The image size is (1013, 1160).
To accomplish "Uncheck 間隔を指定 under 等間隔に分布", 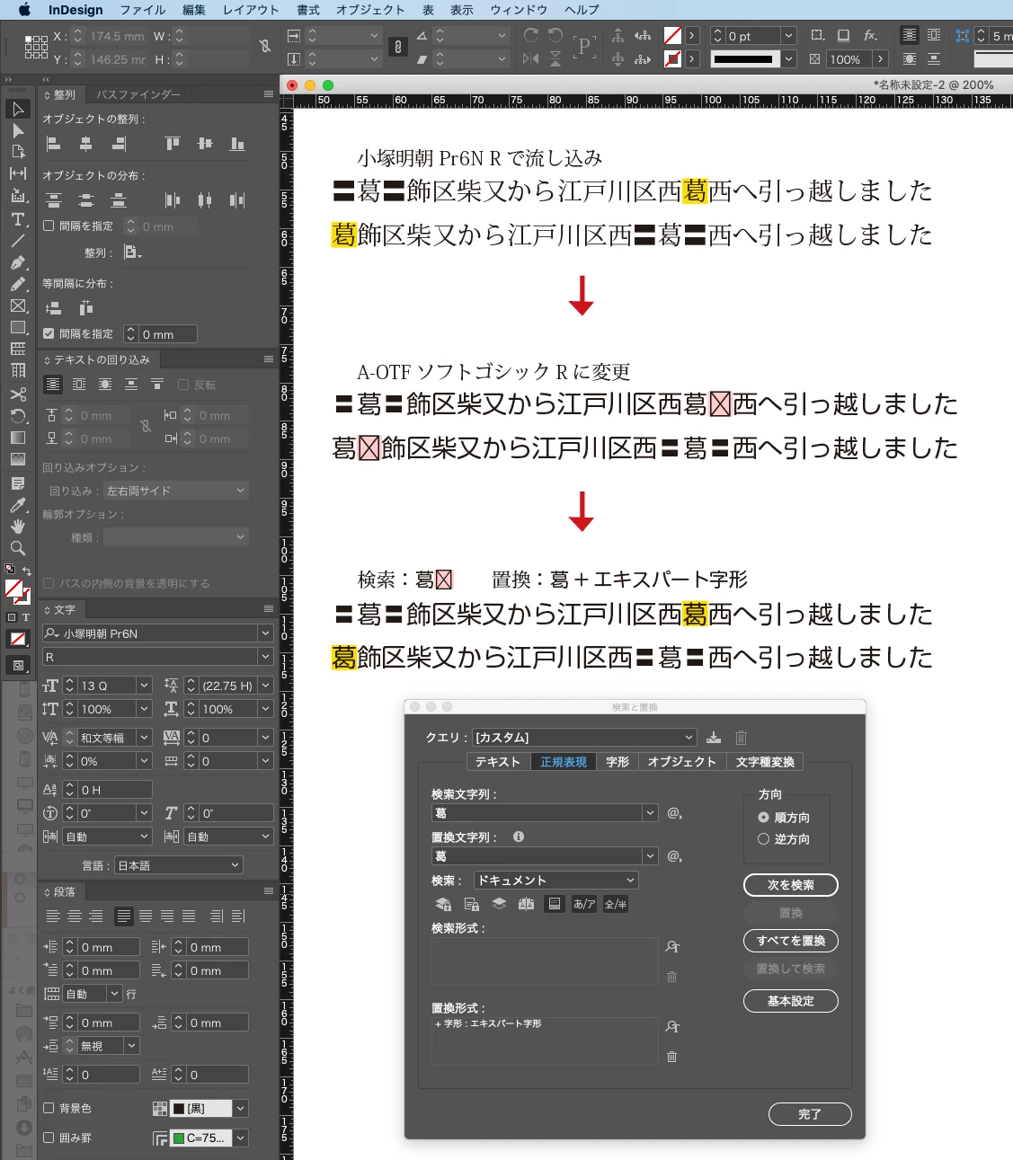I will (x=49, y=333).
